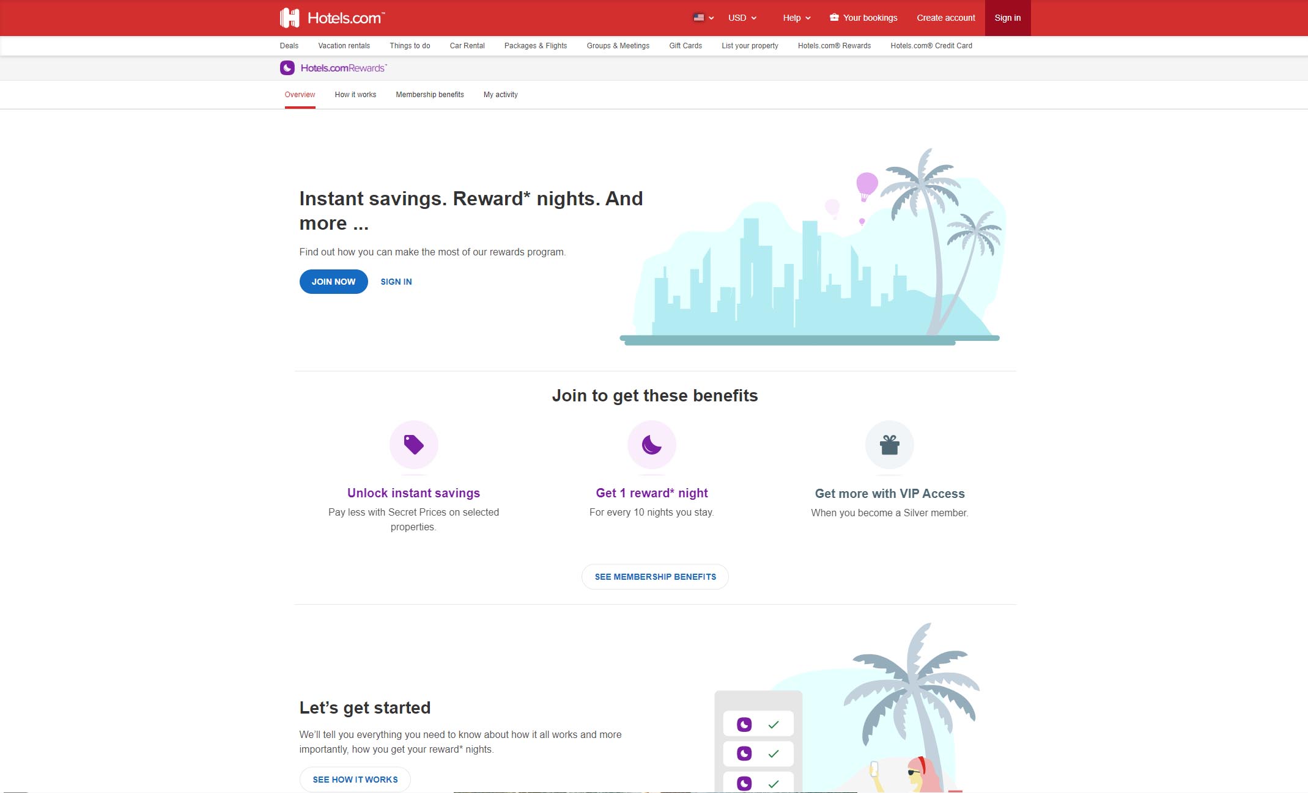Select the Membership benefits tab
This screenshot has width=1308, height=793.
point(430,94)
